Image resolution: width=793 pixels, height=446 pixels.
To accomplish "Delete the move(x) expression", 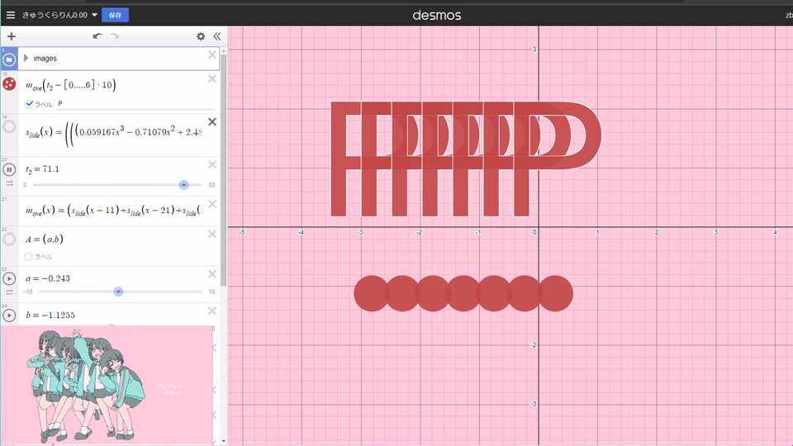I will (212, 204).
